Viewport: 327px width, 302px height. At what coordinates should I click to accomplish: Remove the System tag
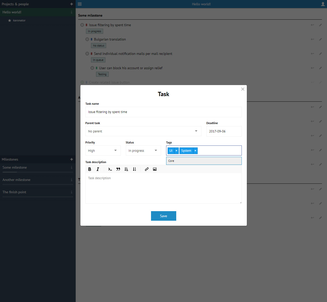[195, 151]
